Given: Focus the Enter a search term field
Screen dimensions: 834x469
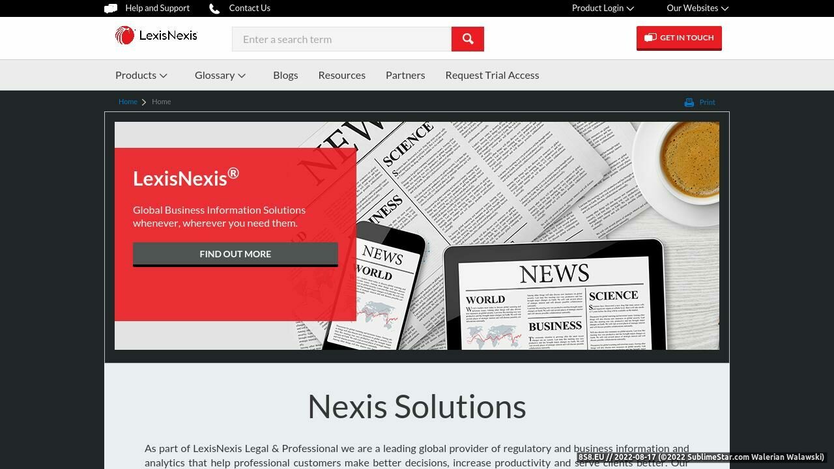Looking at the screenshot, I should coord(342,39).
